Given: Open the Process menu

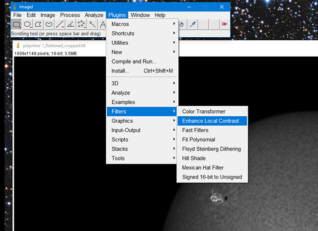Looking at the screenshot, I should click(70, 15).
